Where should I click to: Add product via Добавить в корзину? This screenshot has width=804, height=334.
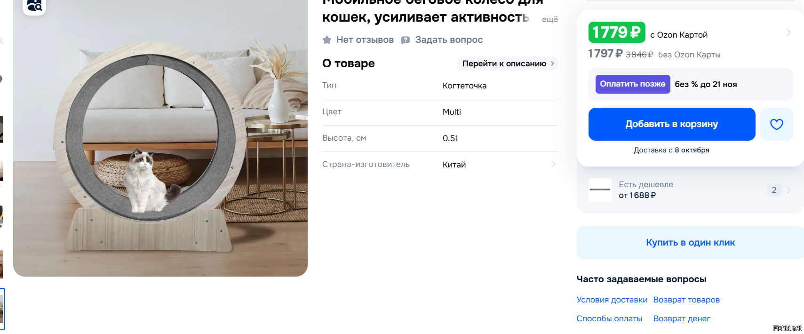pyautogui.click(x=672, y=124)
